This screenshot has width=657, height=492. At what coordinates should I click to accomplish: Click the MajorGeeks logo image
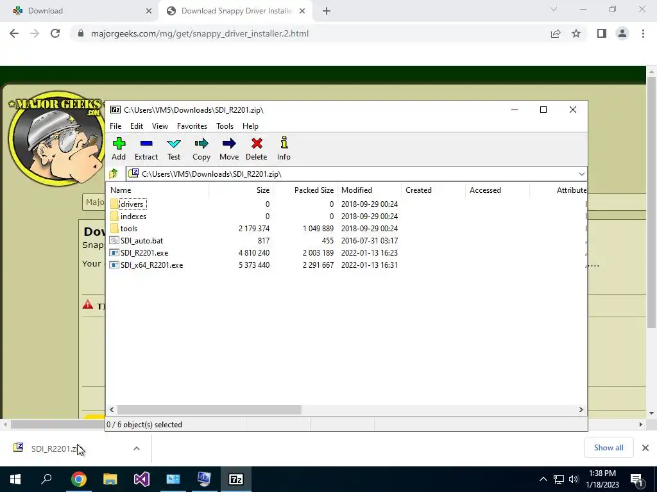pos(56,138)
